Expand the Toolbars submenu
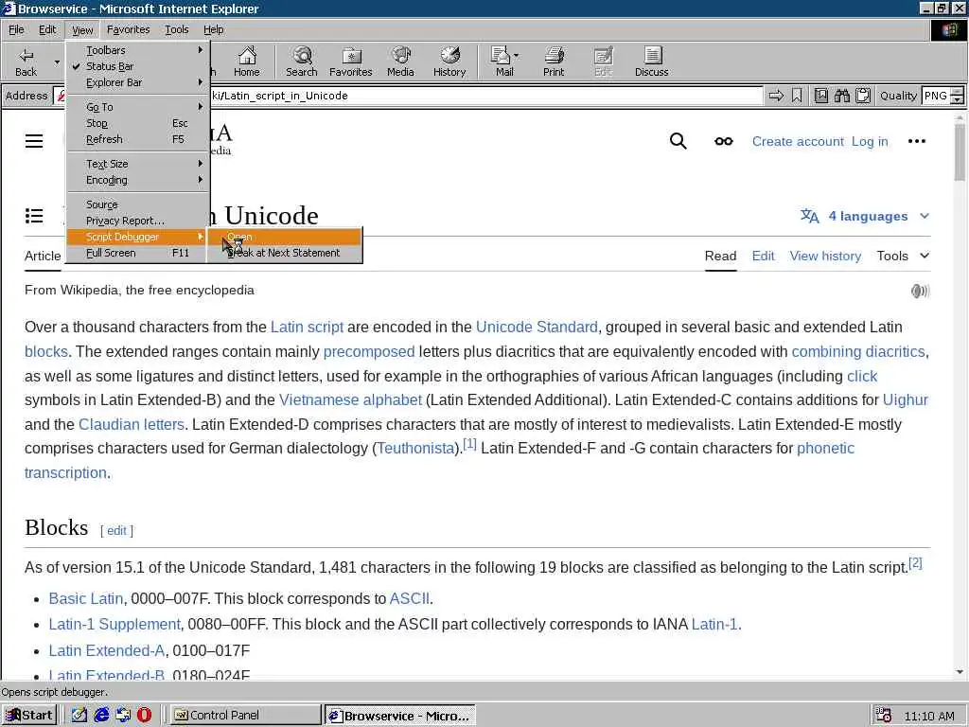969x727 pixels. point(138,50)
